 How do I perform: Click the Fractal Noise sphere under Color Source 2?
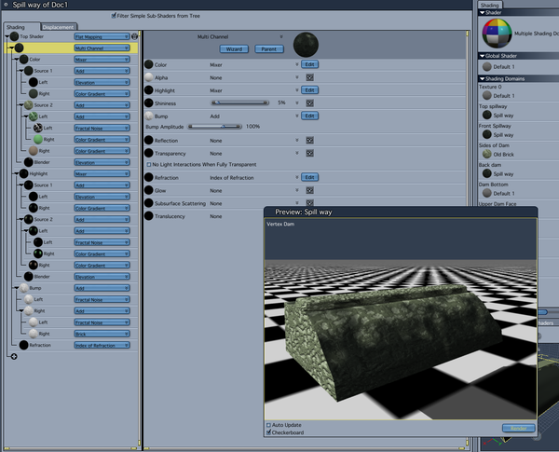tap(38, 128)
